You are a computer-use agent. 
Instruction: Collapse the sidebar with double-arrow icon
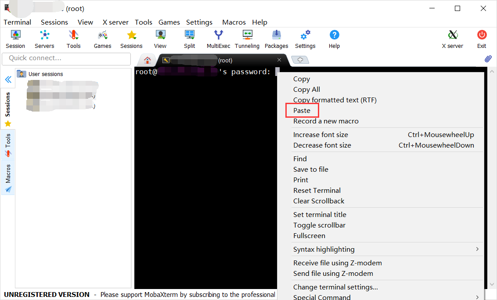coord(8,79)
